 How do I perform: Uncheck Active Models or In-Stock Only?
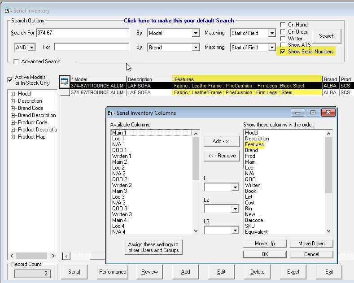[10, 80]
